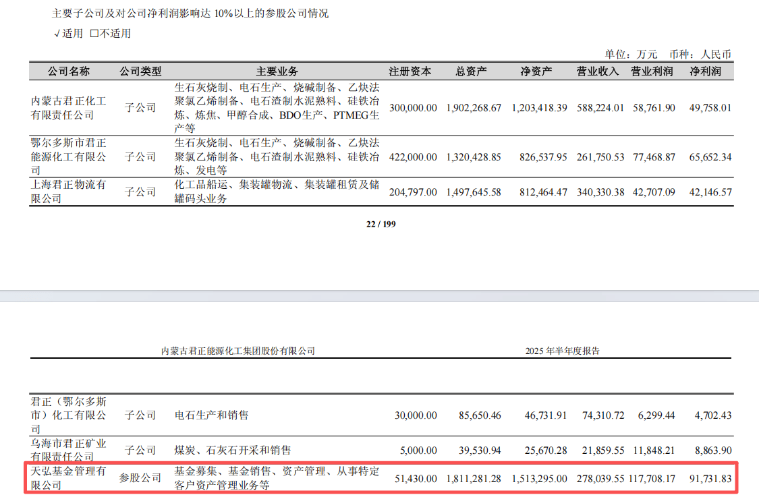Click business description 煤炭、石灰石开采和销售
The height and width of the screenshot is (499, 759).
point(233,450)
